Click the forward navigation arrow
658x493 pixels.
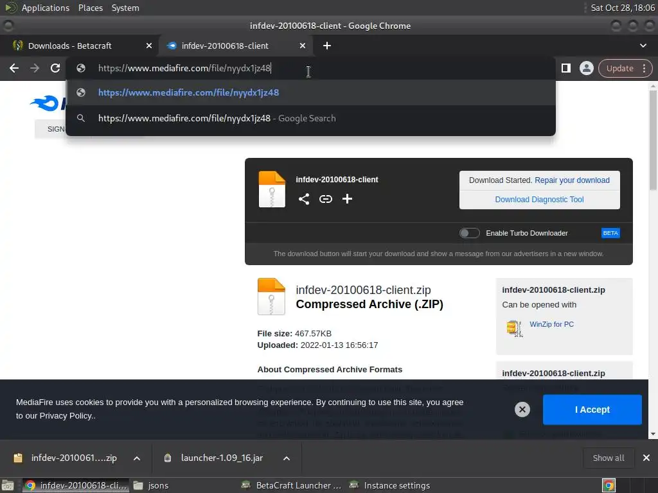click(35, 68)
